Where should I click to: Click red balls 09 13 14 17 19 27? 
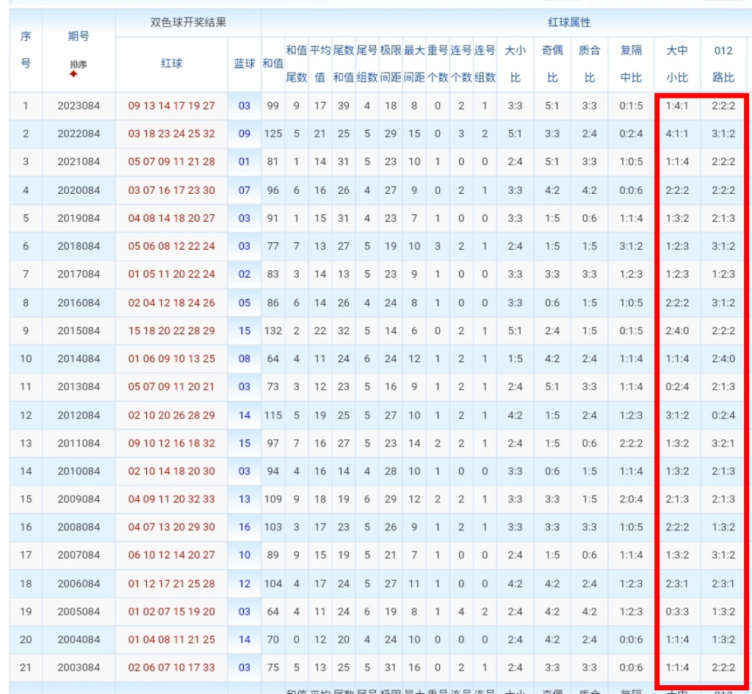coord(171,106)
